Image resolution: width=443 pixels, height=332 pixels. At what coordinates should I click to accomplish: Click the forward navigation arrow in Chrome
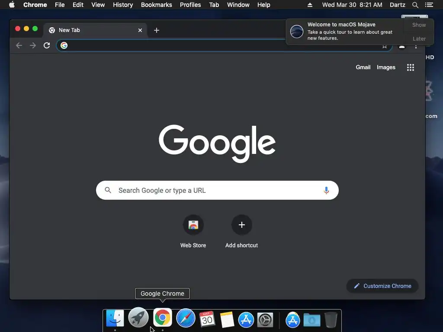click(33, 45)
